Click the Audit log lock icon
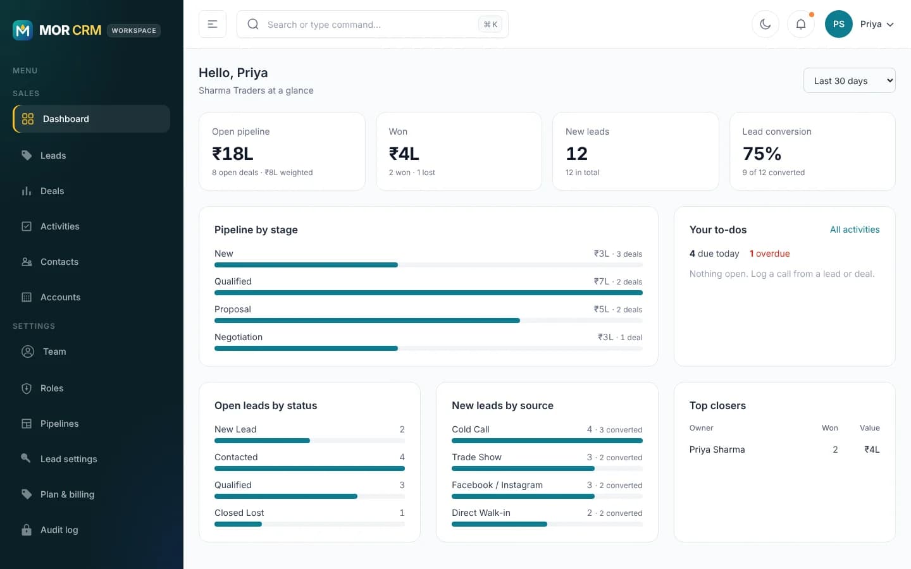Screen dimensions: 911x569 tap(27, 530)
